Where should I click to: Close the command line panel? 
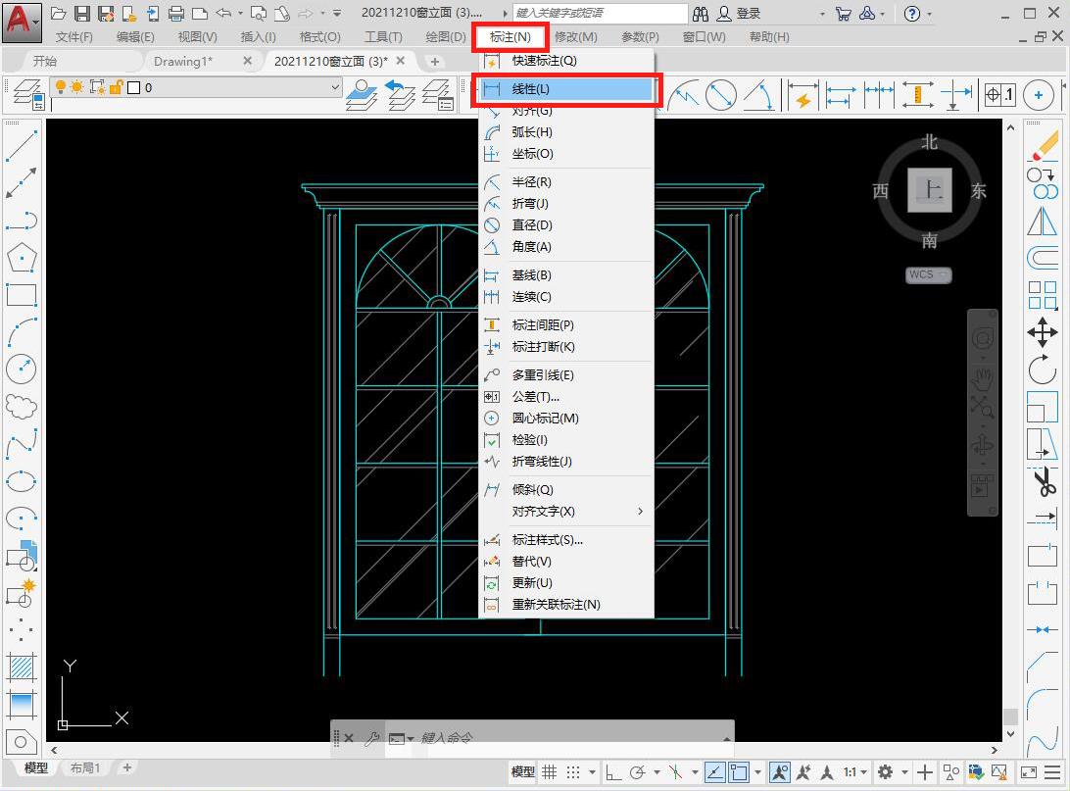349,738
